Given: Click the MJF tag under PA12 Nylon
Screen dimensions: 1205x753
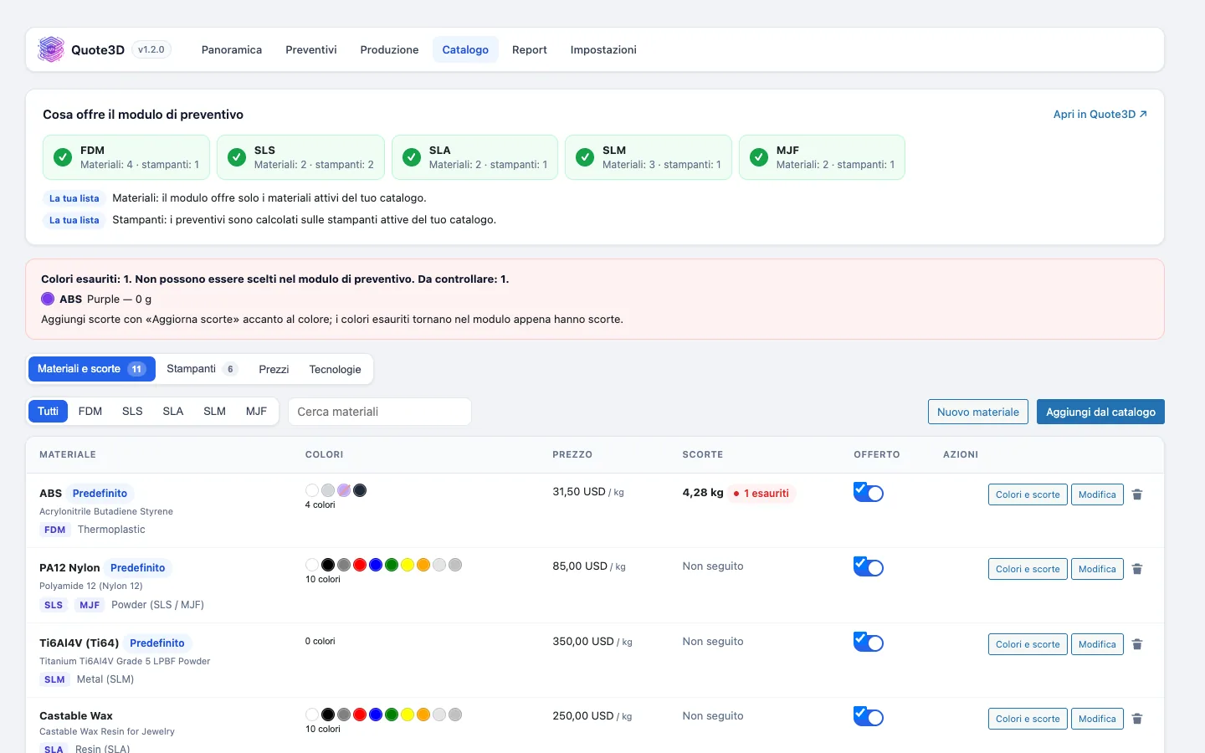Looking at the screenshot, I should tap(90, 605).
